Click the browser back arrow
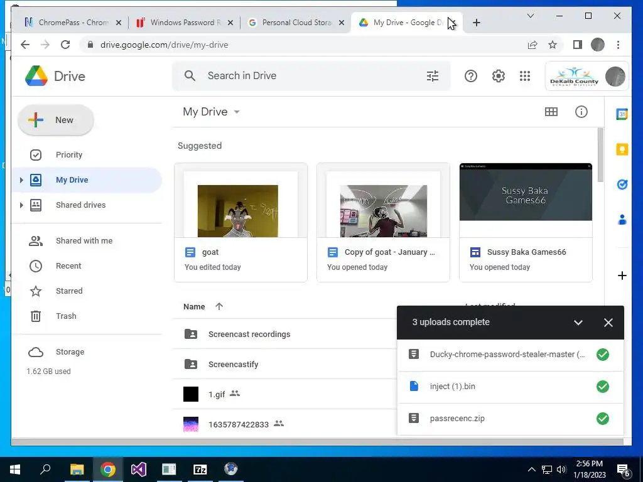This screenshot has width=643, height=482. click(x=25, y=45)
